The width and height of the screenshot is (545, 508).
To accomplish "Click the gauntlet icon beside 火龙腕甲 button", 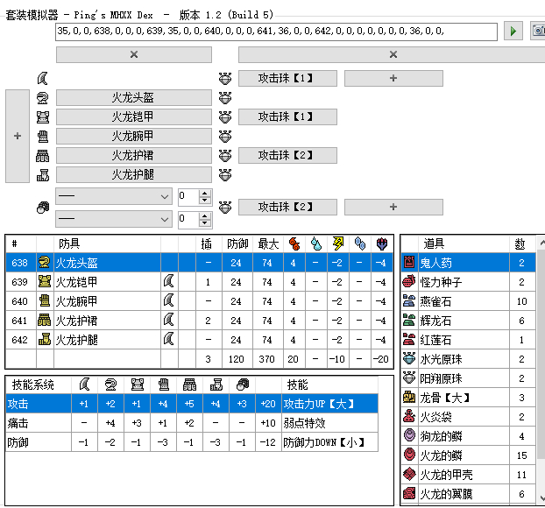I will click(x=42, y=137).
